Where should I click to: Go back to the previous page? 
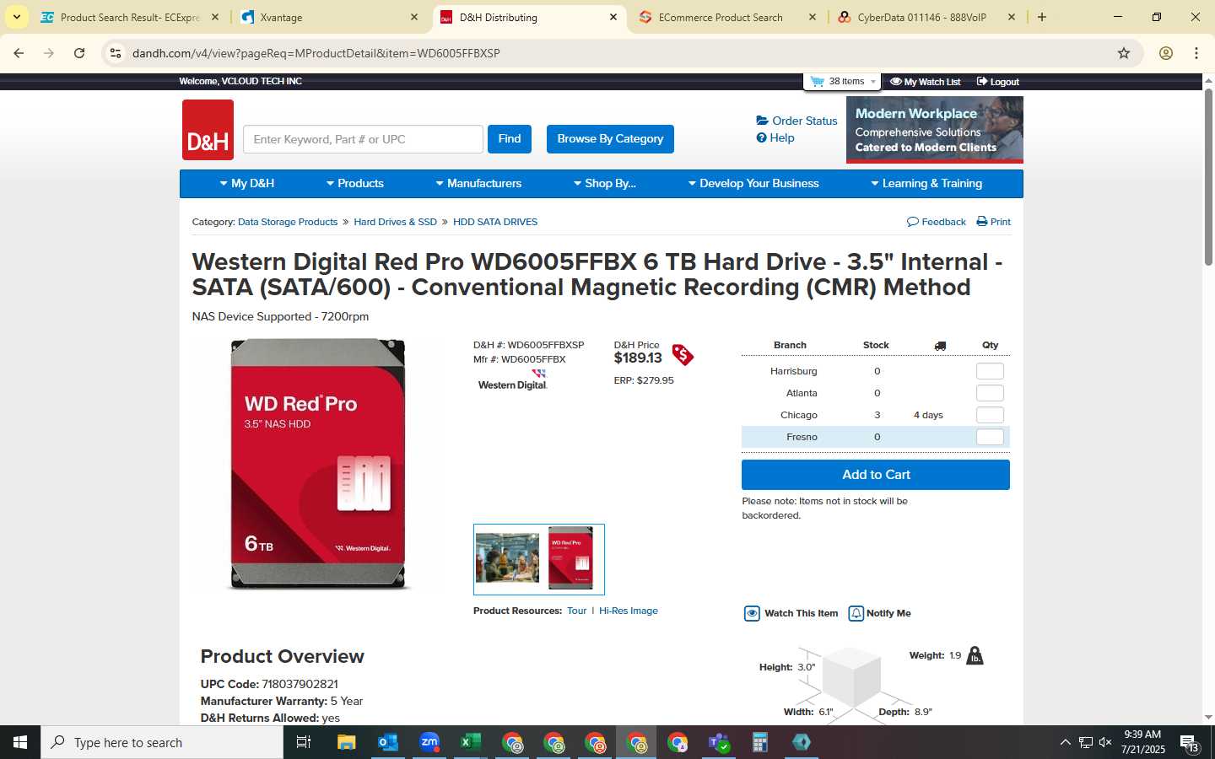(x=19, y=53)
